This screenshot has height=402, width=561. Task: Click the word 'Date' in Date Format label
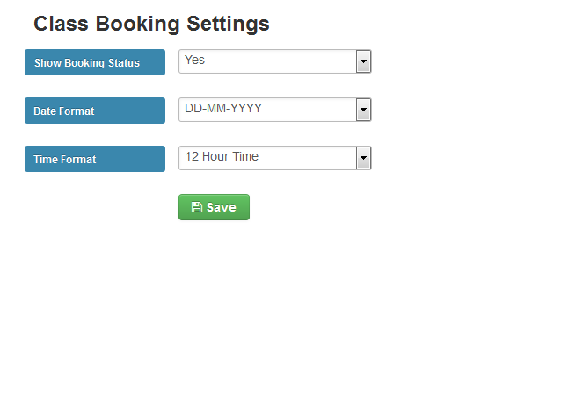coord(44,111)
